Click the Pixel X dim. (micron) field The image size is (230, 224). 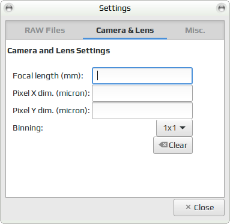tap(142, 93)
